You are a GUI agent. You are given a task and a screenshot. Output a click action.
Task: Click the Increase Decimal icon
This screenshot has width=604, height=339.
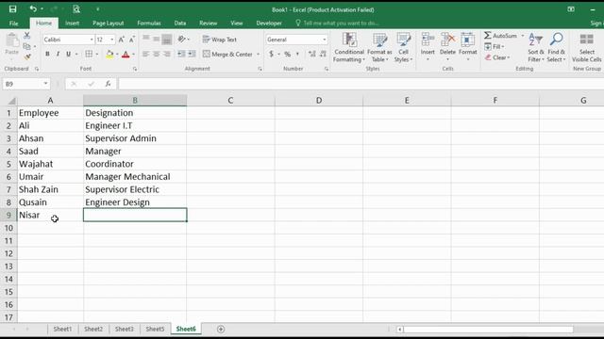tap(312, 55)
